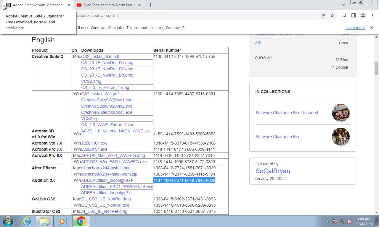Download CS_2.0_IE_Extras_1.dmg

105,87
